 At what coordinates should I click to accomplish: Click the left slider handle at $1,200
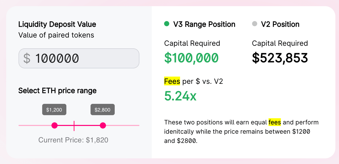tap(55, 126)
